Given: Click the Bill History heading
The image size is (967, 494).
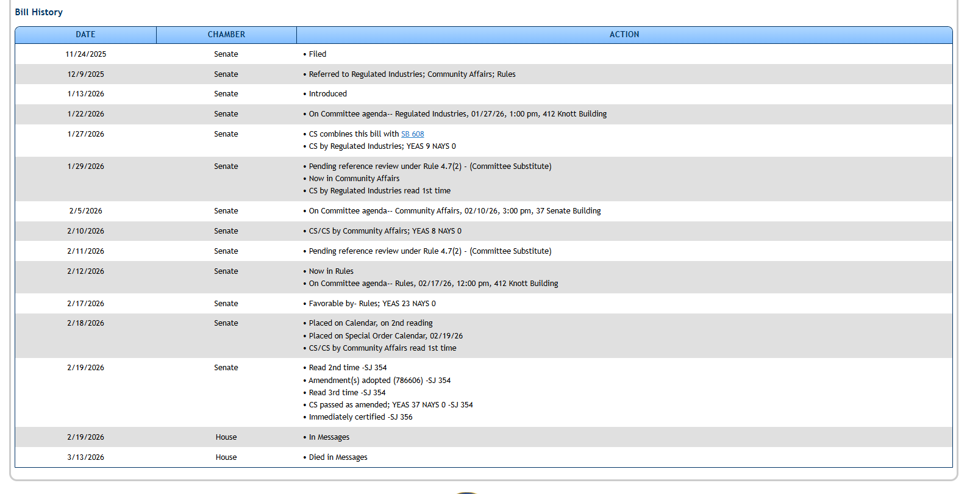Looking at the screenshot, I should tap(38, 12).
